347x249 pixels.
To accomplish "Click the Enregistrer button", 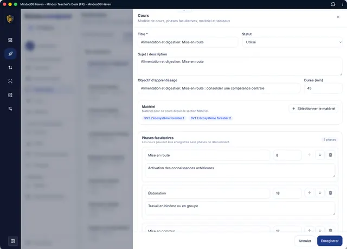I will coord(330,241).
